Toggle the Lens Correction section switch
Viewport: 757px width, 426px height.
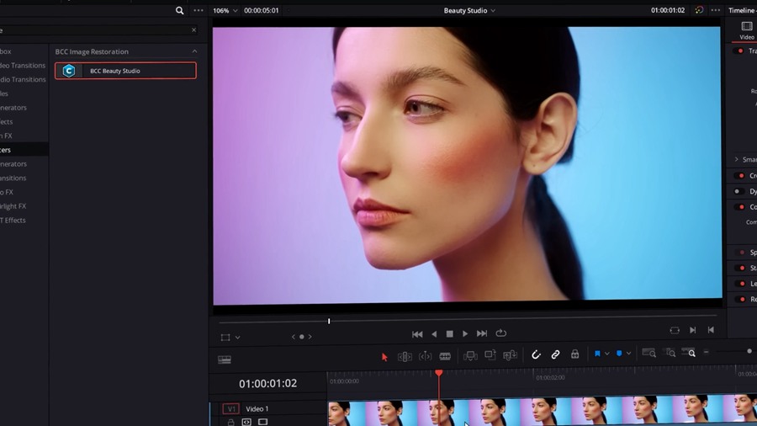click(x=740, y=284)
